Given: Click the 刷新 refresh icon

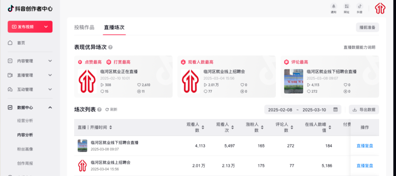Looking at the screenshot, I should coord(107,110).
